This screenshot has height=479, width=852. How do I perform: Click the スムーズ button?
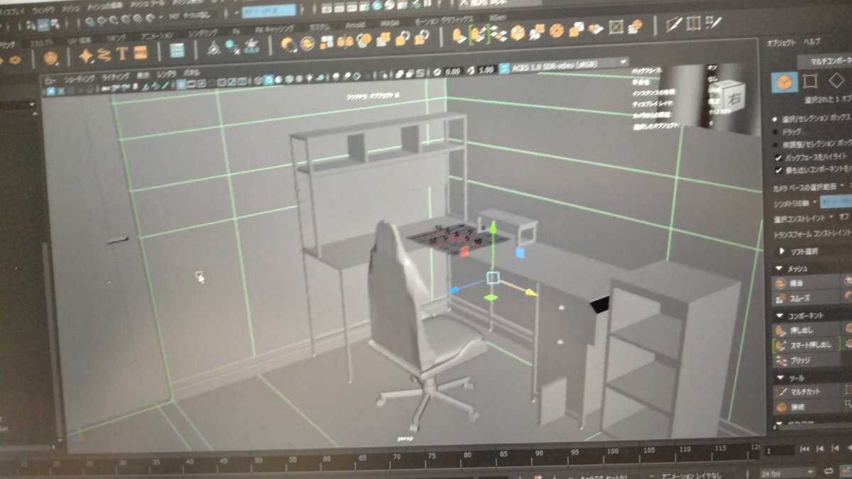(807, 298)
